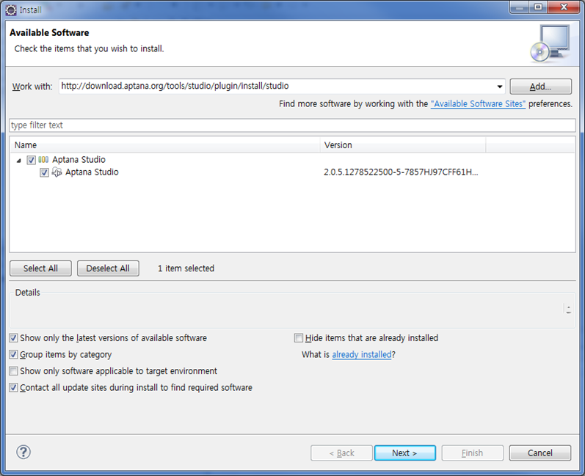
Task: Click Deselect All button
Action: pyautogui.click(x=108, y=268)
